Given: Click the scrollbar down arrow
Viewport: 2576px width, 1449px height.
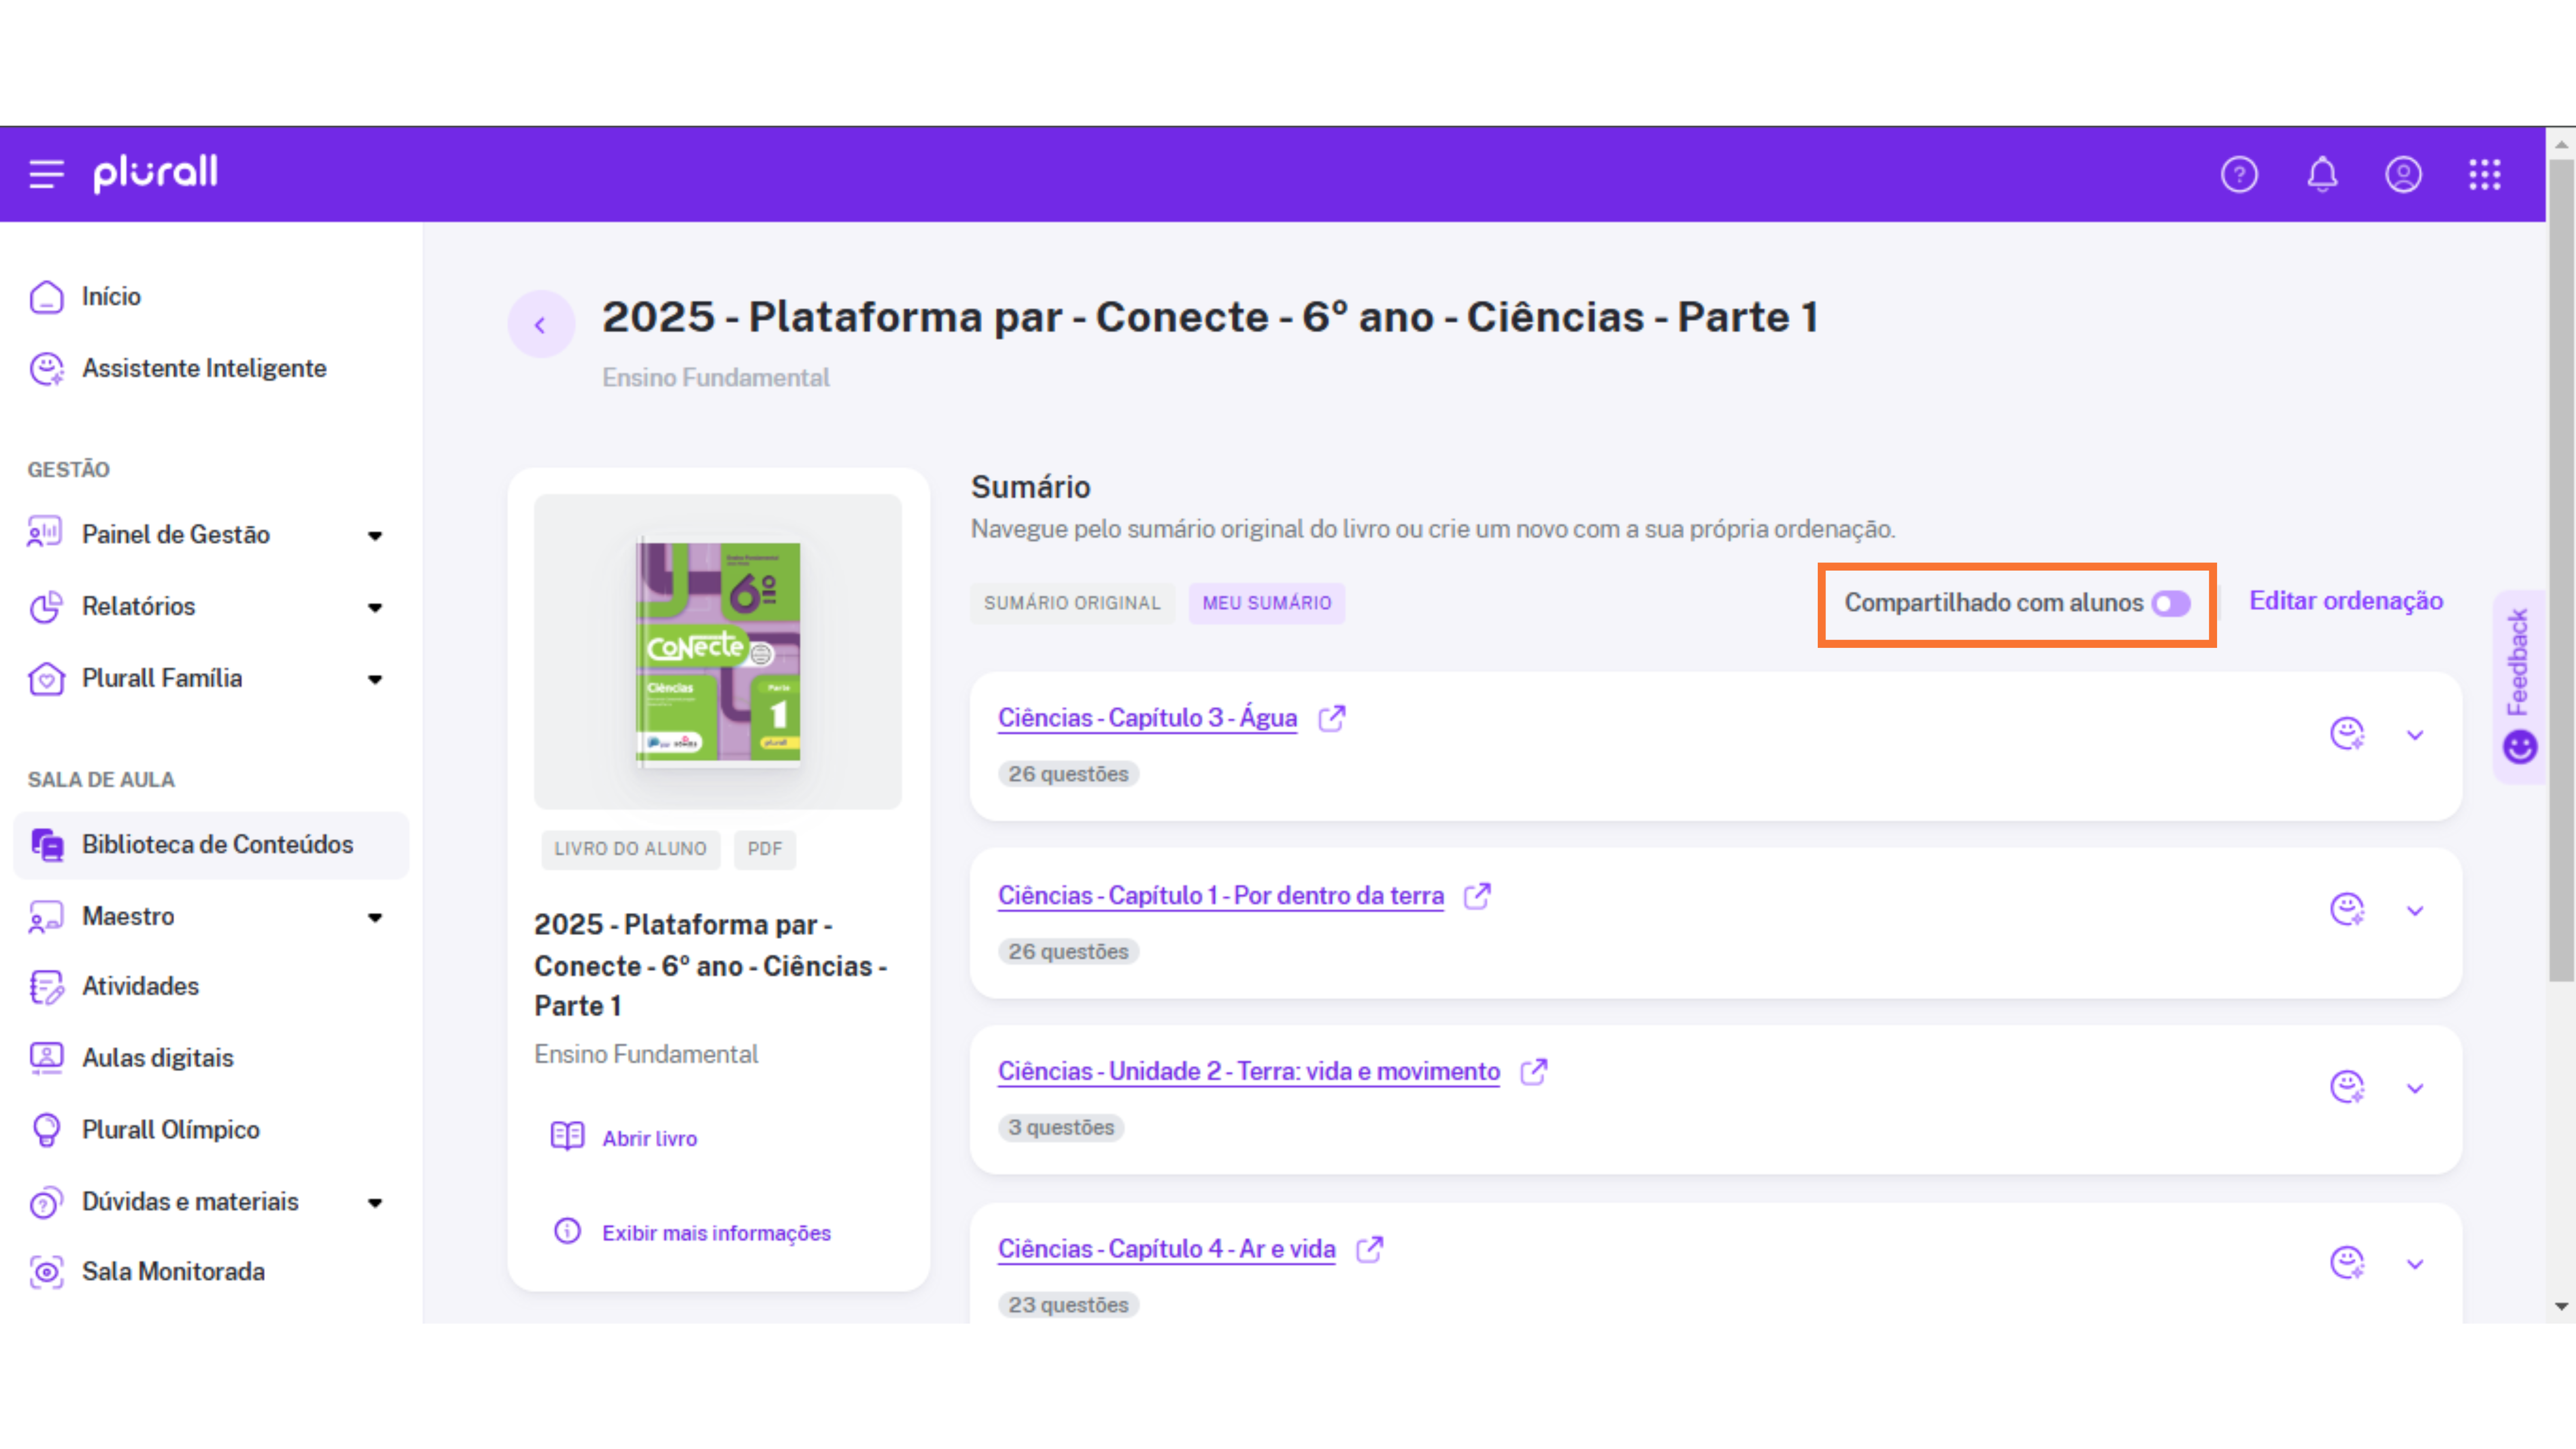Looking at the screenshot, I should click(2561, 1307).
